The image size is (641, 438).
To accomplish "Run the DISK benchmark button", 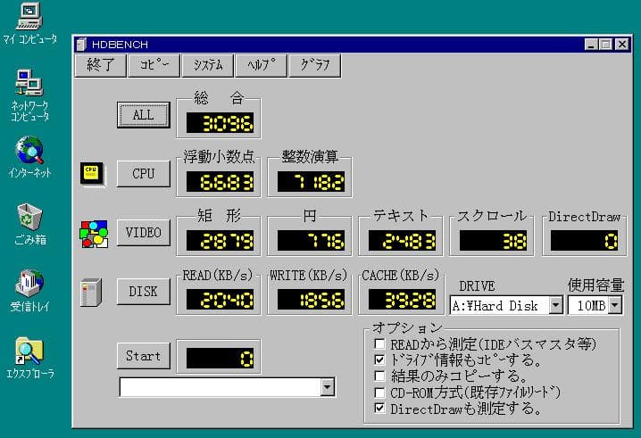I will [x=144, y=292].
